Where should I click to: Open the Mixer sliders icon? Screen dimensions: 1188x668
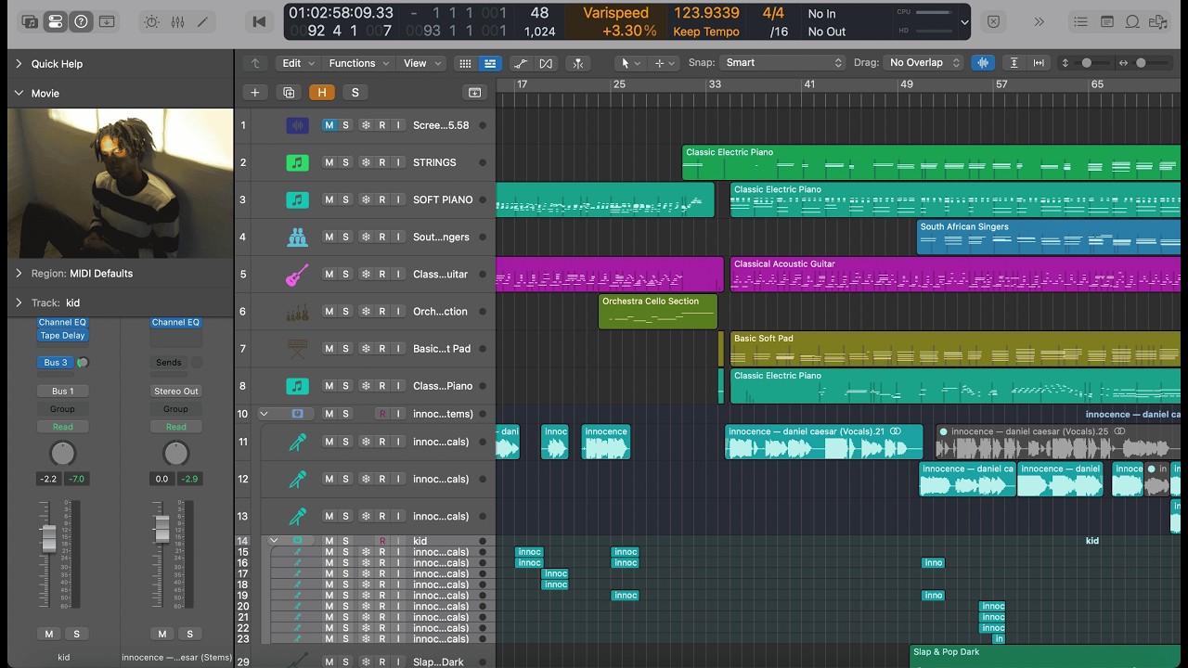pos(177,21)
